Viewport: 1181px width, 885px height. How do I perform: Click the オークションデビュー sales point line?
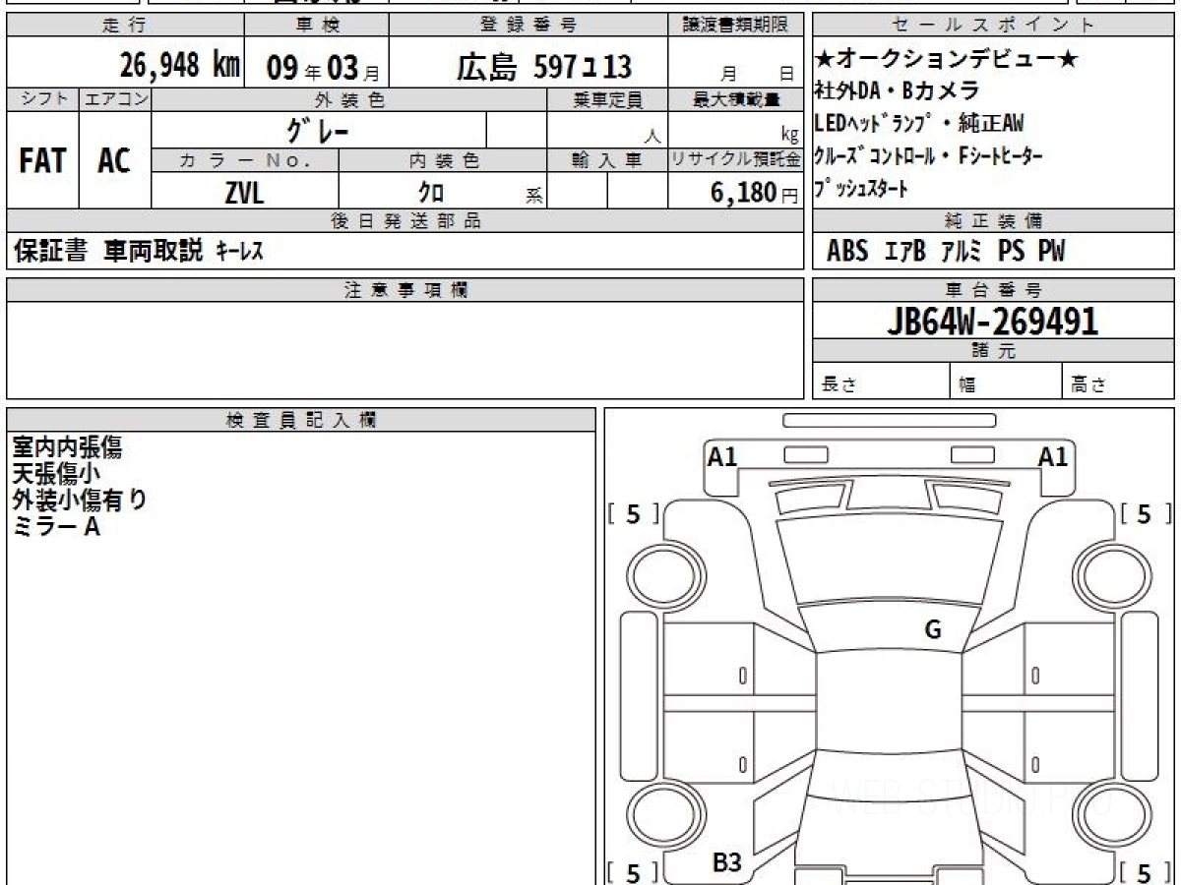click(946, 61)
